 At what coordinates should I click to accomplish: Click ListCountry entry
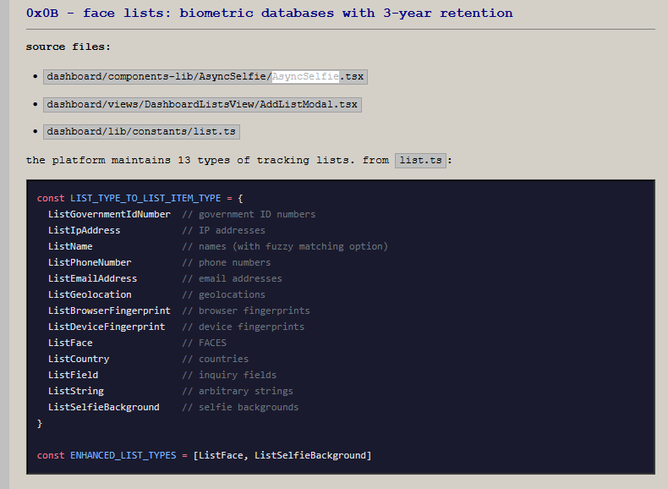pyautogui.click(x=79, y=359)
